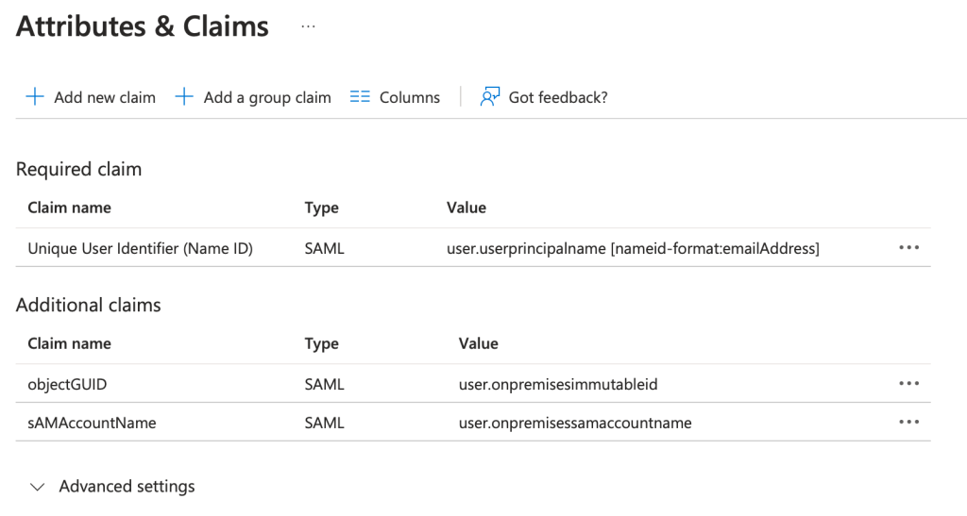This screenshot has height=516, width=967.
Task: Open the more options for Unique User Identifier row
Action: pos(908,248)
